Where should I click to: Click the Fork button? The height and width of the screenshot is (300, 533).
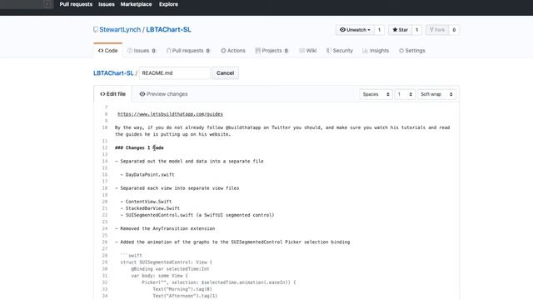437,30
